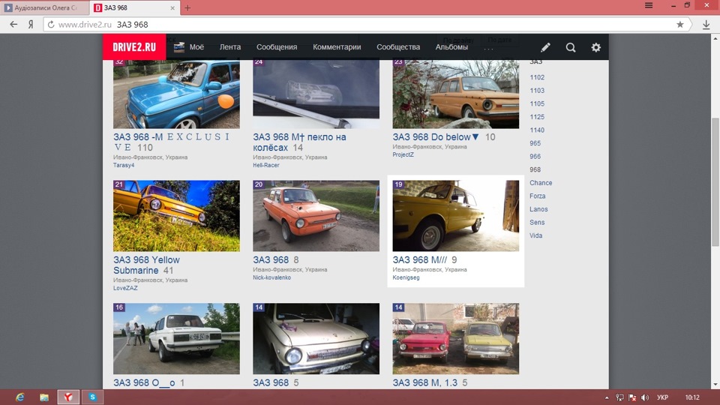Open the Моё menu item
Image resolution: width=720 pixels, height=405 pixels.
196,46
